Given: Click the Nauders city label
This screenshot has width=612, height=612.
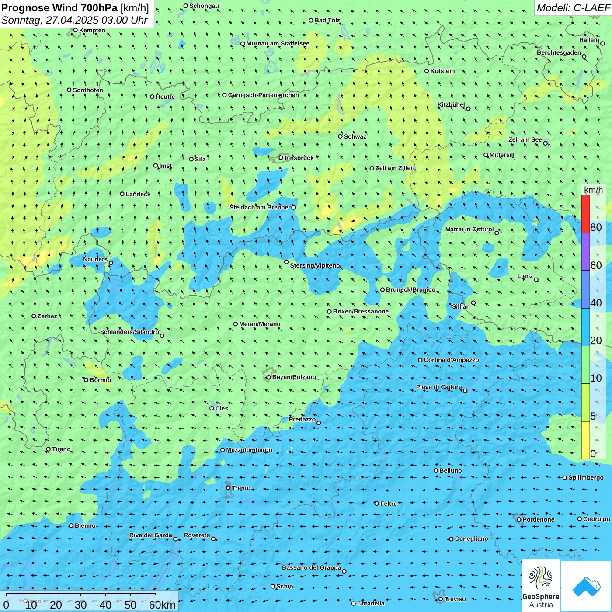Looking at the screenshot, I should [95, 259].
